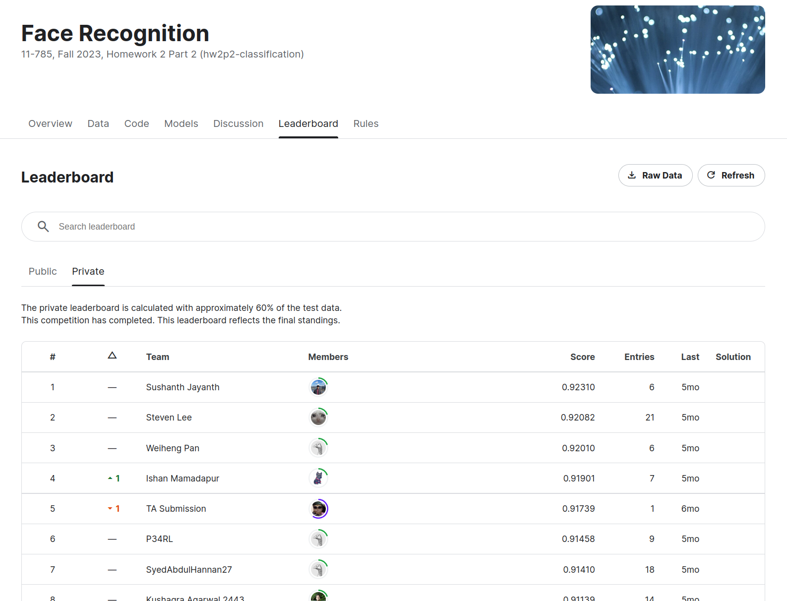Viewport: 787px width, 601px height.
Task: Open the Data tab
Action: pyautogui.click(x=98, y=123)
